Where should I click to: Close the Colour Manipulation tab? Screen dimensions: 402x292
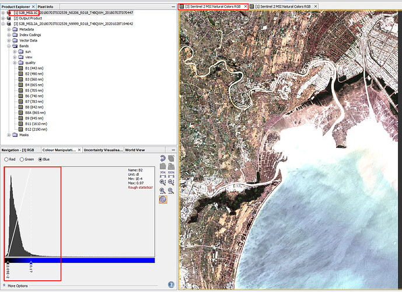(79, 150)
